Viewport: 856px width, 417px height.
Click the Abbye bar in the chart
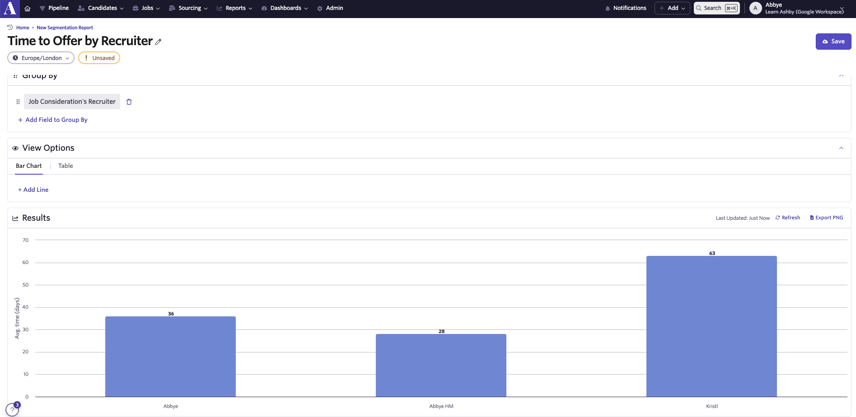click(x=170, y=357)
